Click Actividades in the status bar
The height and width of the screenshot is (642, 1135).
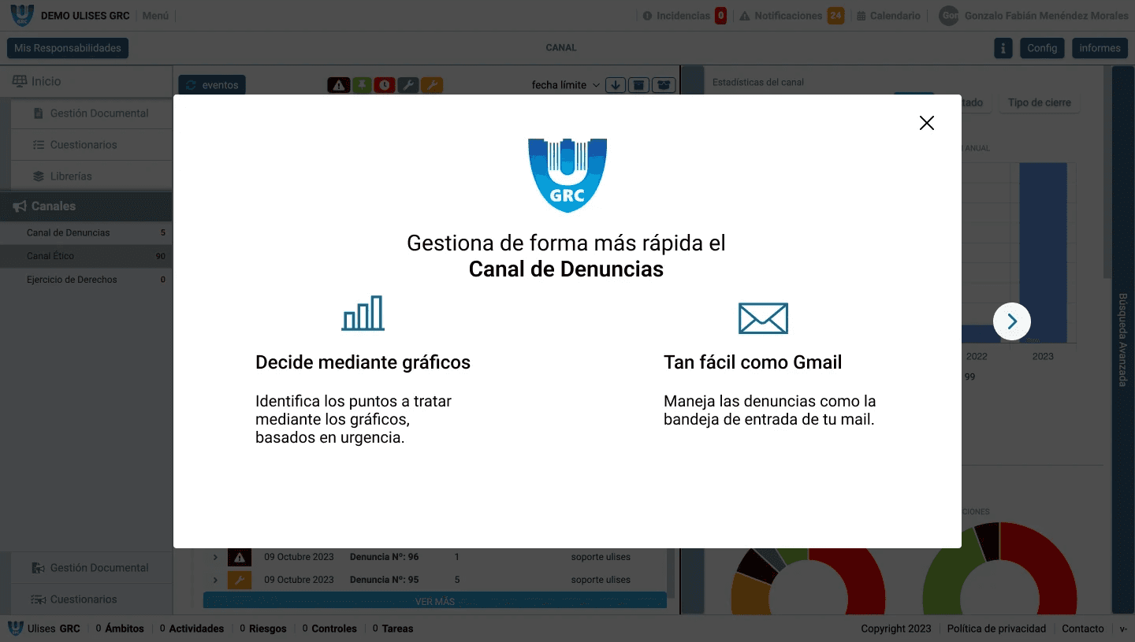click(192, 629)
